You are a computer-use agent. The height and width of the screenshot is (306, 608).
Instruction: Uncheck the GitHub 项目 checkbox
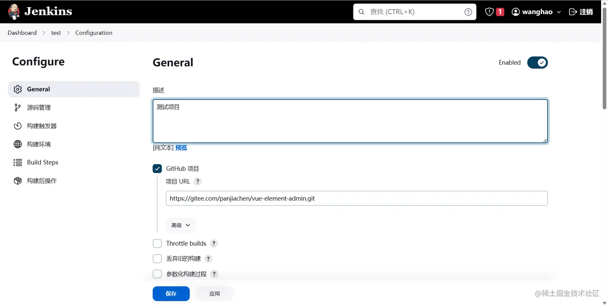pos(157,168)
